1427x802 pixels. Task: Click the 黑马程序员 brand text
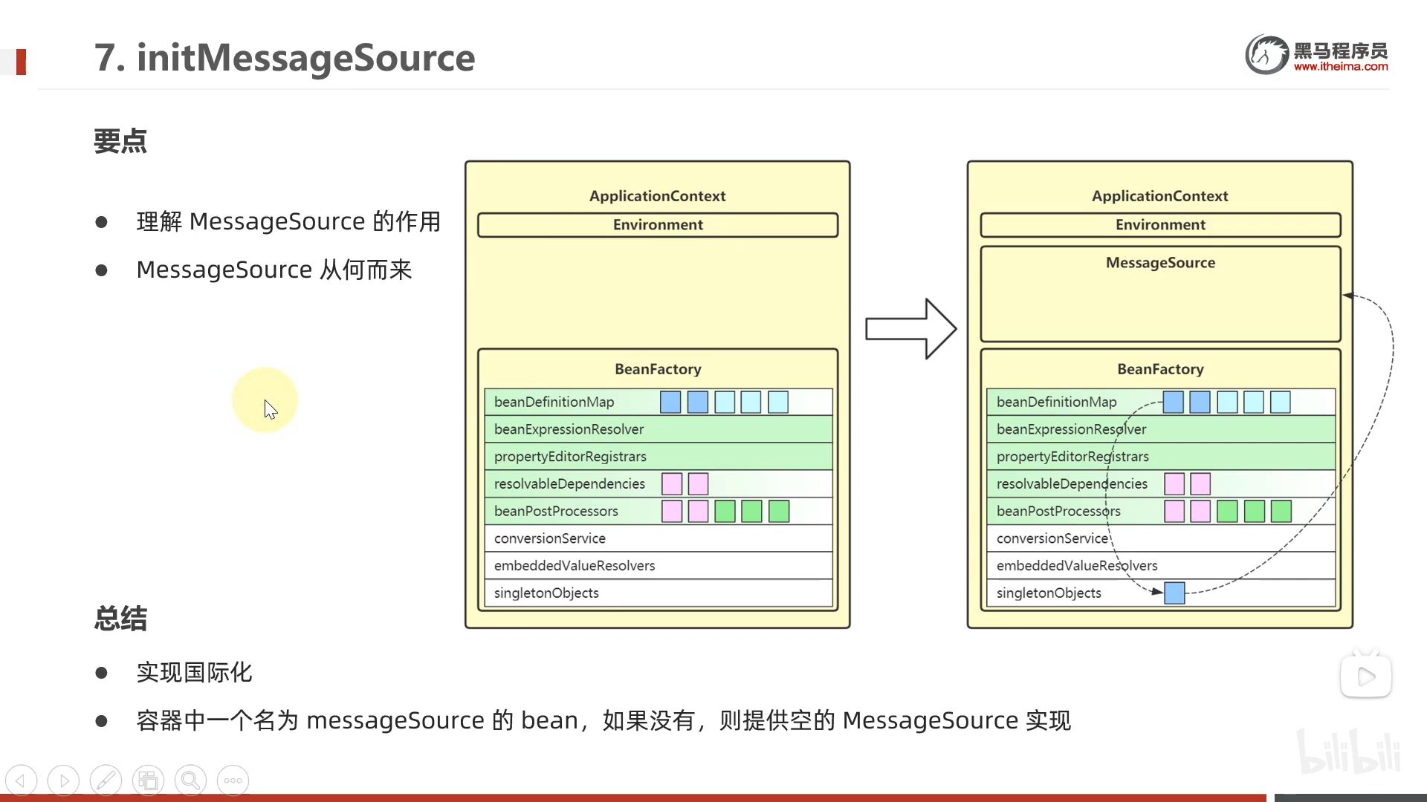click(1341, 50)
